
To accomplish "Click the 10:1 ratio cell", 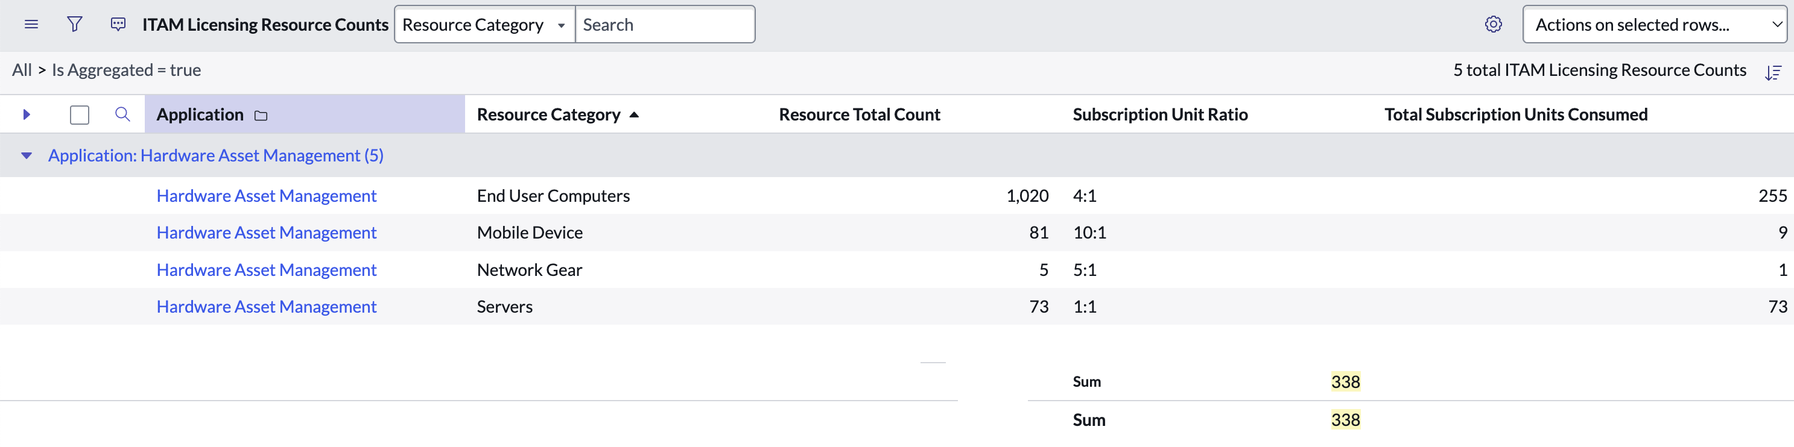I will (1089, 233).
